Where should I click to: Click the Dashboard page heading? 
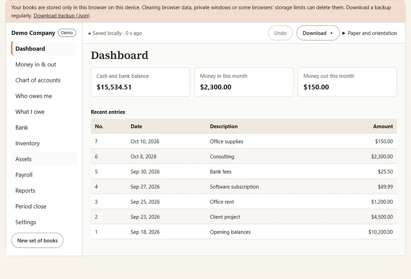[119, 55]
